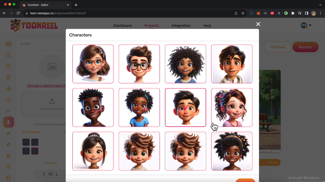Open the Chrome three-dot menu
The height and width of the screenshot is (182, 325).
coord(321,13)
